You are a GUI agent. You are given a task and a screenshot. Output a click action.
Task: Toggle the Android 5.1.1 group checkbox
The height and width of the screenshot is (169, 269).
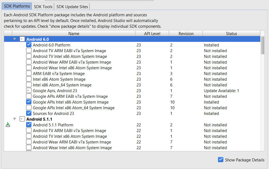(22, 119)
